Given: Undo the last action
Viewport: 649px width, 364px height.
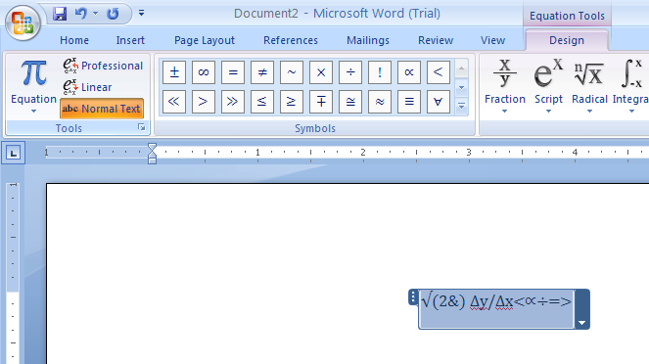Looking at the screenshot, I should point(80,14).
